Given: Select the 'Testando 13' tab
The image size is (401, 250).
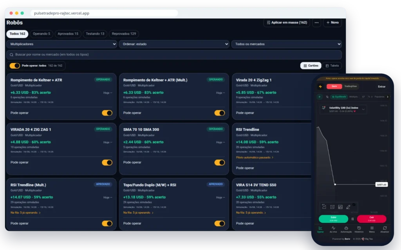Looking at the screenshot, I should [x=95, y=34].
